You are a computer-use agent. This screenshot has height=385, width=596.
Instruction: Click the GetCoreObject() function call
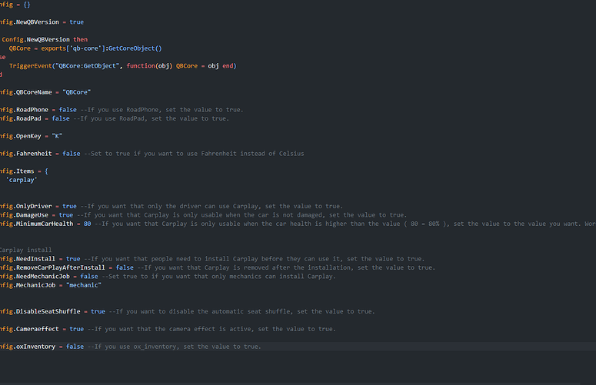pos(135,48)
